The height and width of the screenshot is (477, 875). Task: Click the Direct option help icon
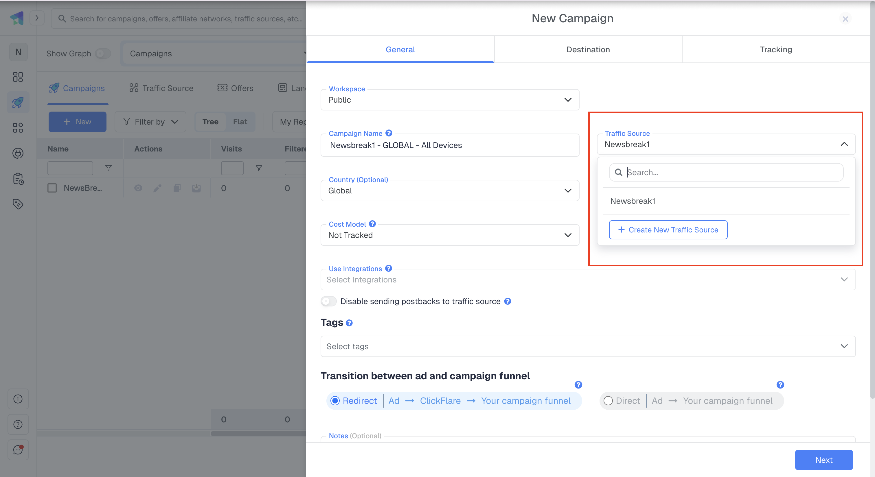pyautogui.click(x=780, y=385)
